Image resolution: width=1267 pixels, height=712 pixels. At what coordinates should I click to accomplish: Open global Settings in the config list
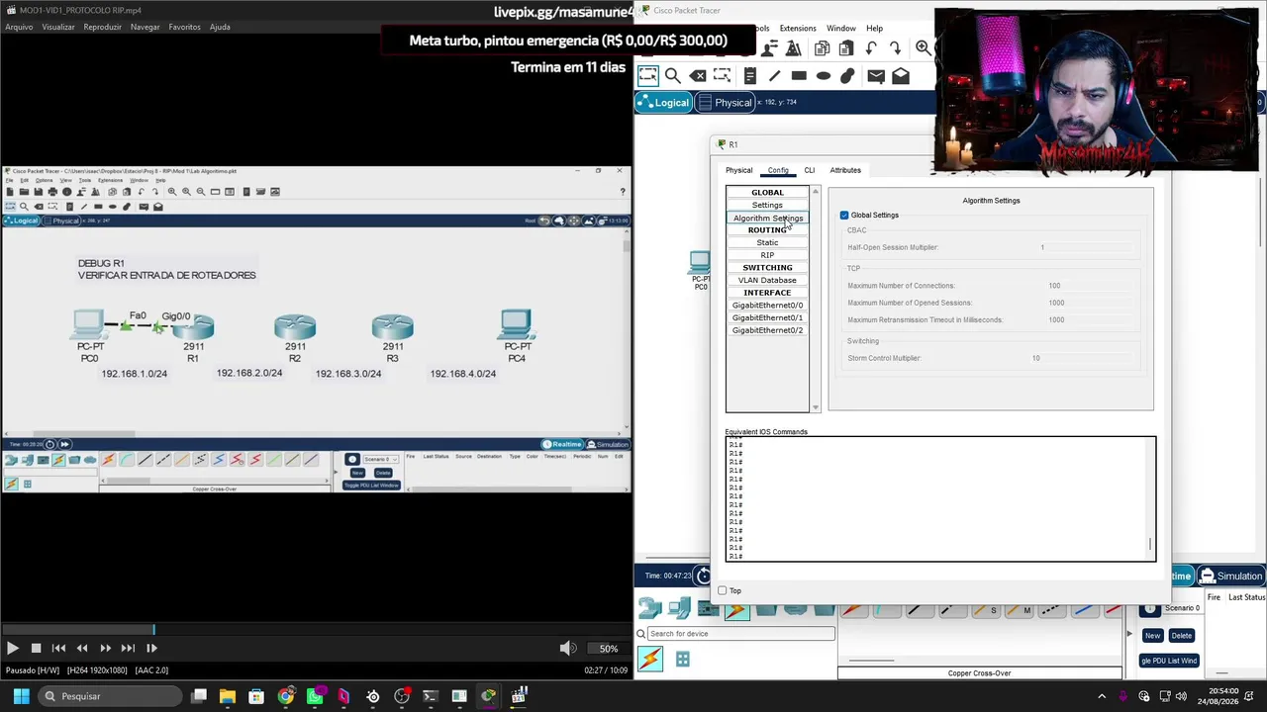pyautogui.click(x=767, y=205)
